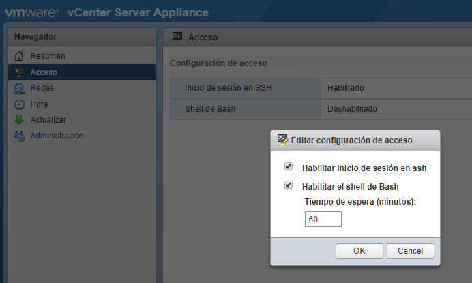Click the Administración users gear icon
This screenshot has height=283, width=472.
coord(20,136)
